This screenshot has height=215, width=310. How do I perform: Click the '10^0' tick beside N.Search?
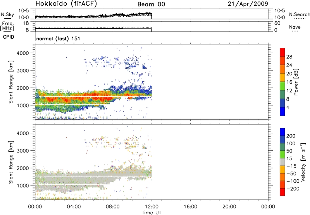coord(280,17)
